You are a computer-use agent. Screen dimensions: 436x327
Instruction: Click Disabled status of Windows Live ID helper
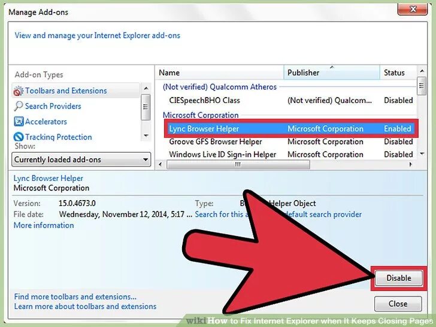398,155
